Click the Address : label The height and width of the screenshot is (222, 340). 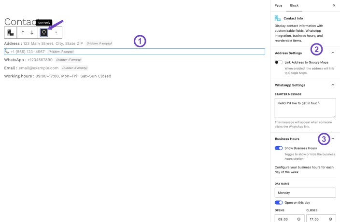point(13,43)
